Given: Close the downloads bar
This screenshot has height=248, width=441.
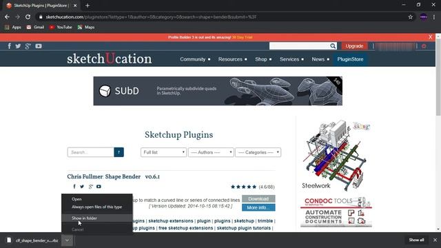Looking at the screenshot, I should pyautogui.click(x=435, y=240).
